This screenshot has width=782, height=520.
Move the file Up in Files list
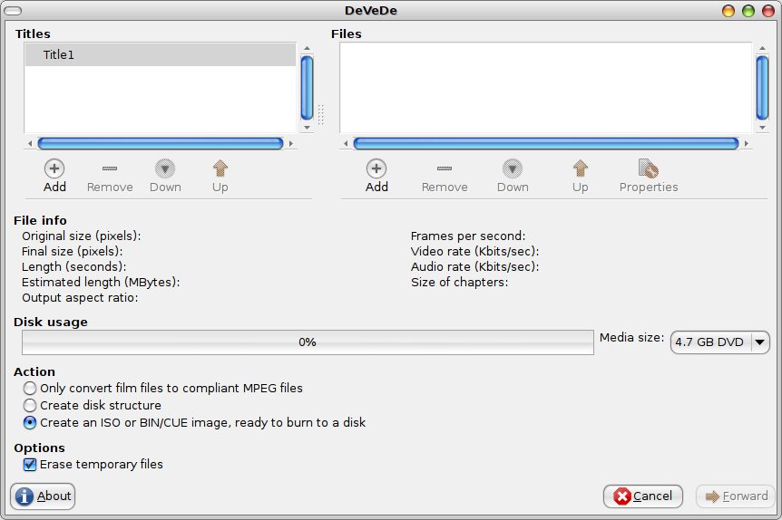pyautogui.click(x=580, y=177)
